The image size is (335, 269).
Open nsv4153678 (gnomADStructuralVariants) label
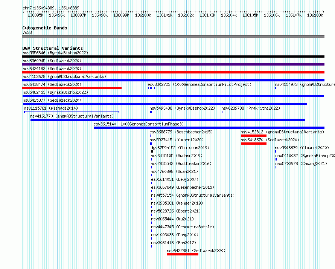pyautogui.click(x=64, y=76)
